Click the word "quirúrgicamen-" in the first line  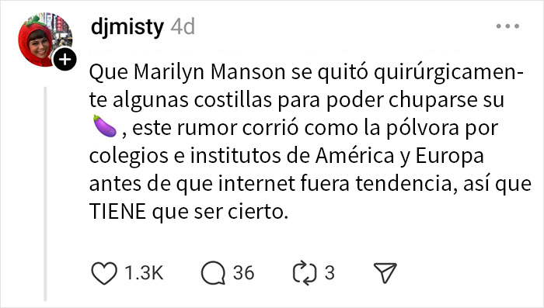click(x=449, y=73)
